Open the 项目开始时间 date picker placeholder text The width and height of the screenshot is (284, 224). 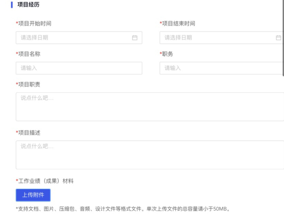point(34,38)
